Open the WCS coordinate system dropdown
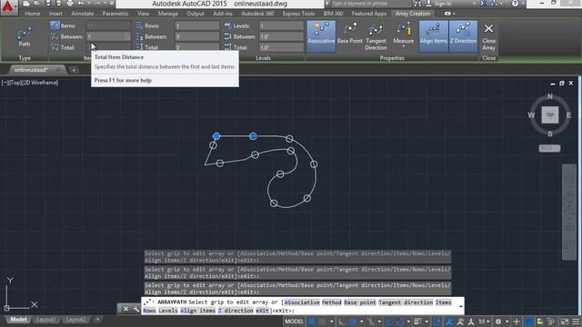 coord(549,148)
